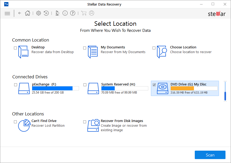Open the Home screen icon
This screenshot has width=231, height=163.
pos(28,13)
